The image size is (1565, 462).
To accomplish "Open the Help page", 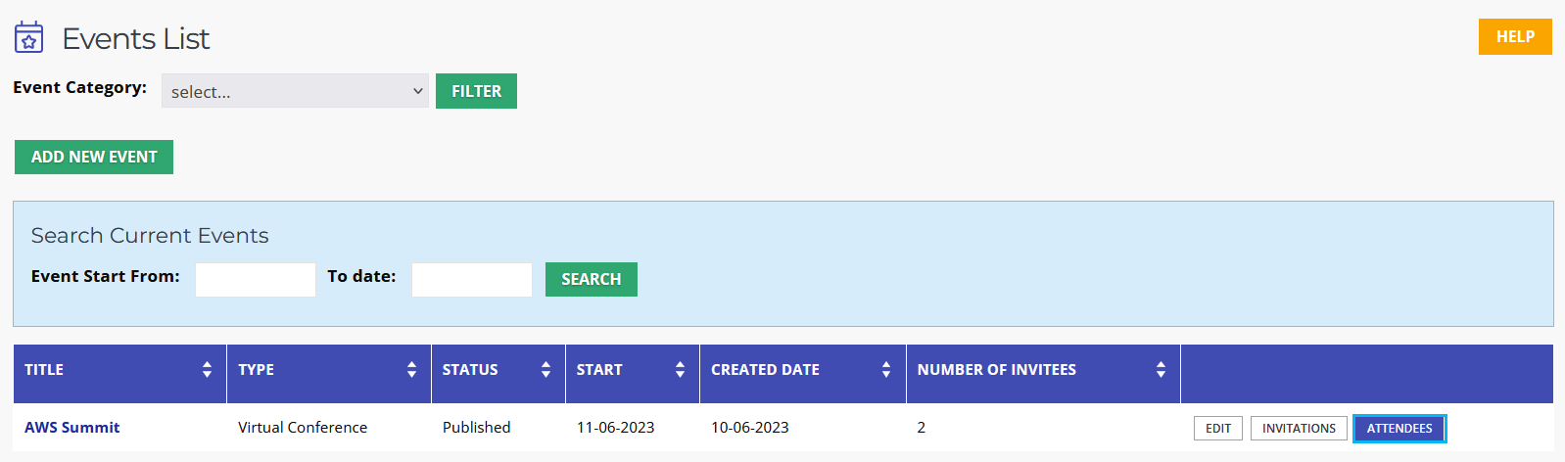I will [1515, 36].
